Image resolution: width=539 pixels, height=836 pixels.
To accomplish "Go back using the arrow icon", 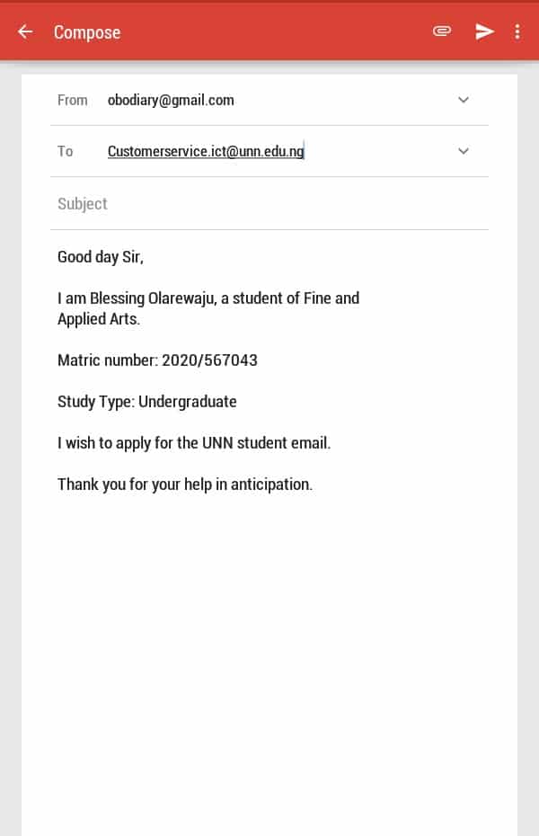I will point(25,32).
